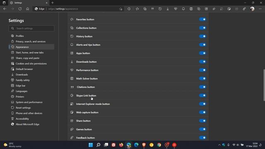265x149 pixels.
Task: Open Downloads from the browser toolbar
Action: coord(168,9)
